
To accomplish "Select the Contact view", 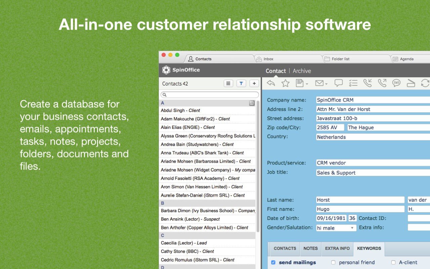I will [x=276, y=71].
